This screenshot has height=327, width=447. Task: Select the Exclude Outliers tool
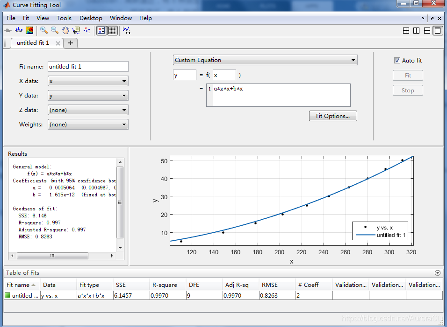pyautogui.click(x=87, y=30)
